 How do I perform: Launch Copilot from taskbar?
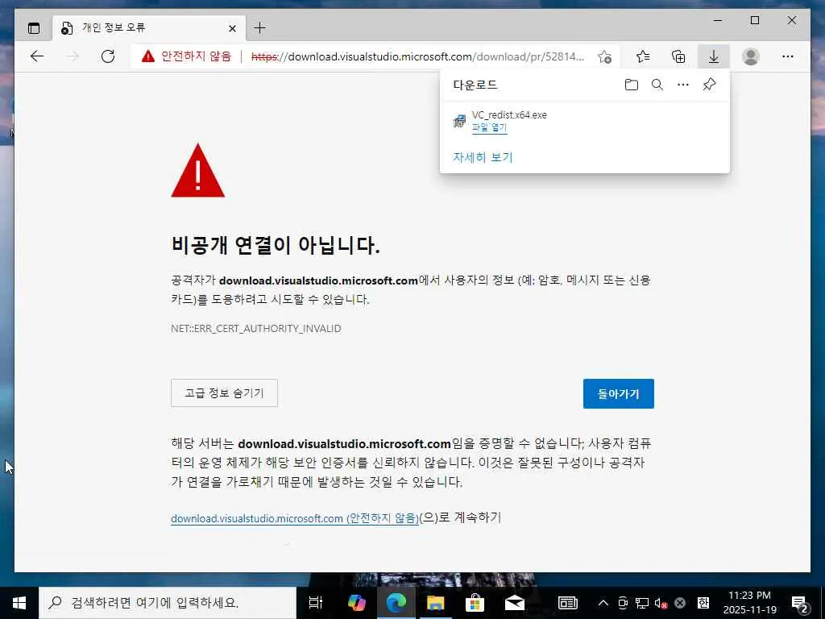pyautogui.click(x=357, y=603)
